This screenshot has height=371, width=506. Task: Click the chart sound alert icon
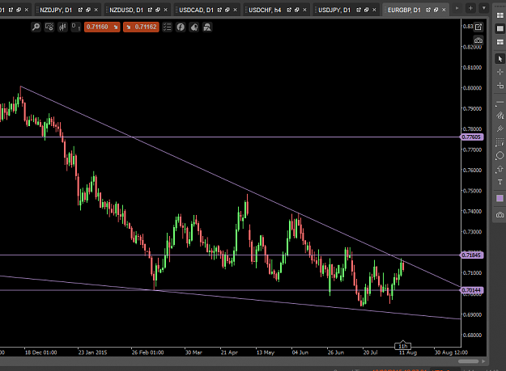point(194,27)
